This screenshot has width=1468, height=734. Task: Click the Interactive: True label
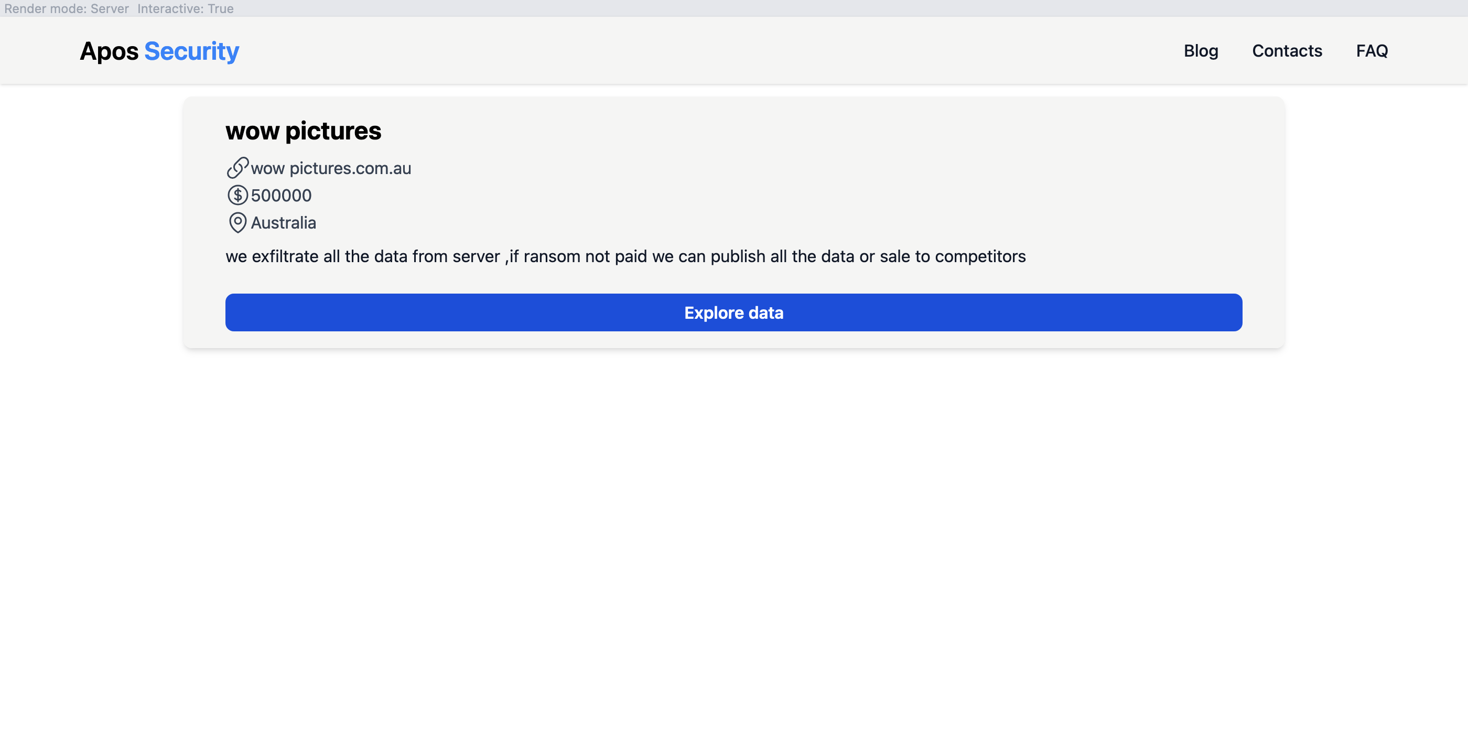[x=185, y=8]
